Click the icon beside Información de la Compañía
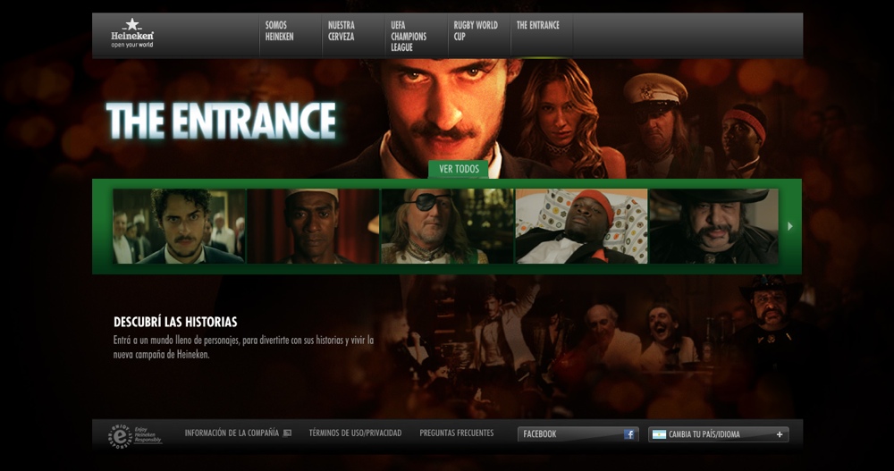 coord(287,433)
